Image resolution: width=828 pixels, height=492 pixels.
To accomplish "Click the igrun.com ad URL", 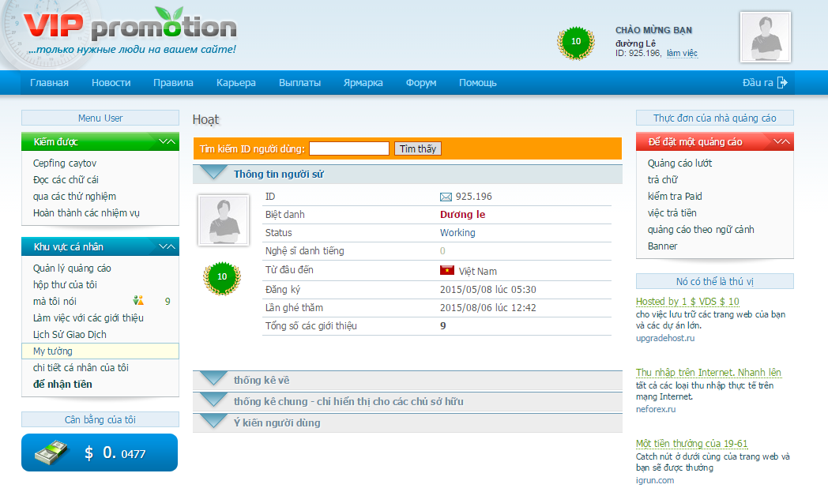I will (655, 480).
